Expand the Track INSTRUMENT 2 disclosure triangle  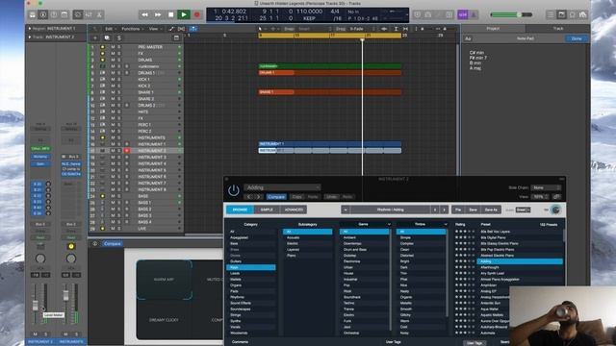pyautogui.click(x=30, y=37)
